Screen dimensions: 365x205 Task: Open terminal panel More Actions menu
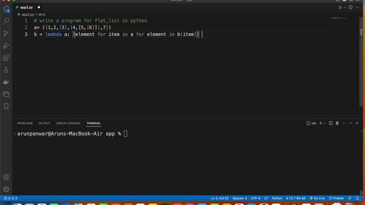tap(344, 123)
